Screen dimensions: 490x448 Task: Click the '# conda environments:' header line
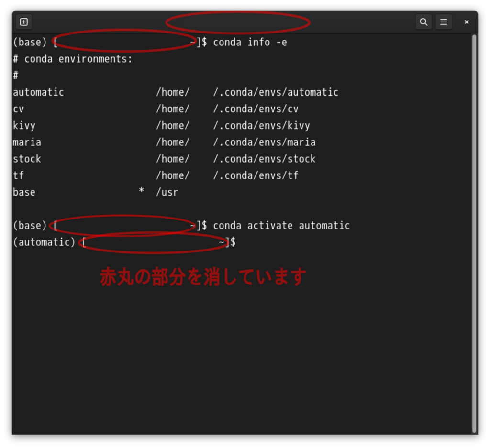coord(73,59)
